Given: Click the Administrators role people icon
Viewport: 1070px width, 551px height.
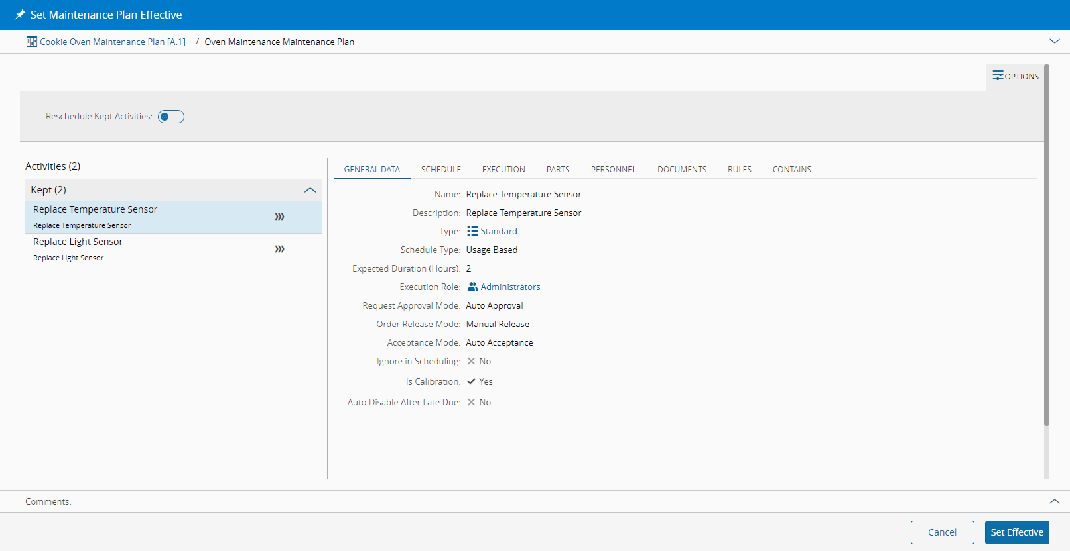Looking at the screenshot, I should coord(472,287).
